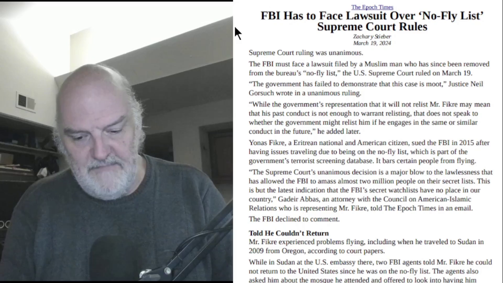
Task: Click the paragraph quoting Justice Neil Gorsuch
Action: (366, 88)
